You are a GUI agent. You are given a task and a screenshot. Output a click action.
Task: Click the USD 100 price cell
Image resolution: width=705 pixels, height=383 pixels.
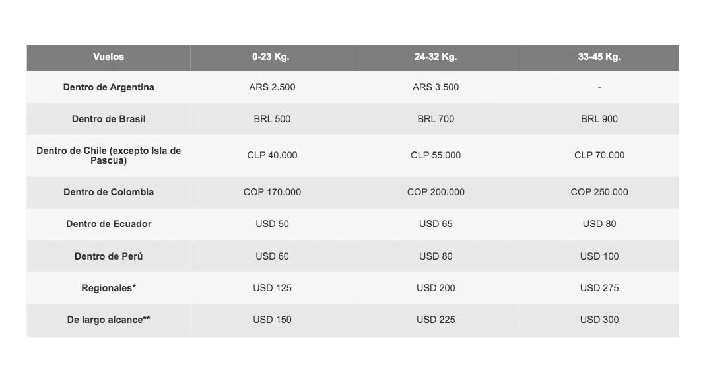(599, 256)
